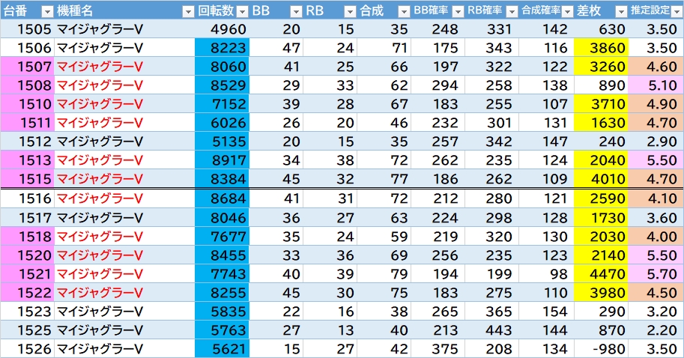The image size is (684, 358).
Task: Open the 差枚 column filter dropdown
Action: 621,11
